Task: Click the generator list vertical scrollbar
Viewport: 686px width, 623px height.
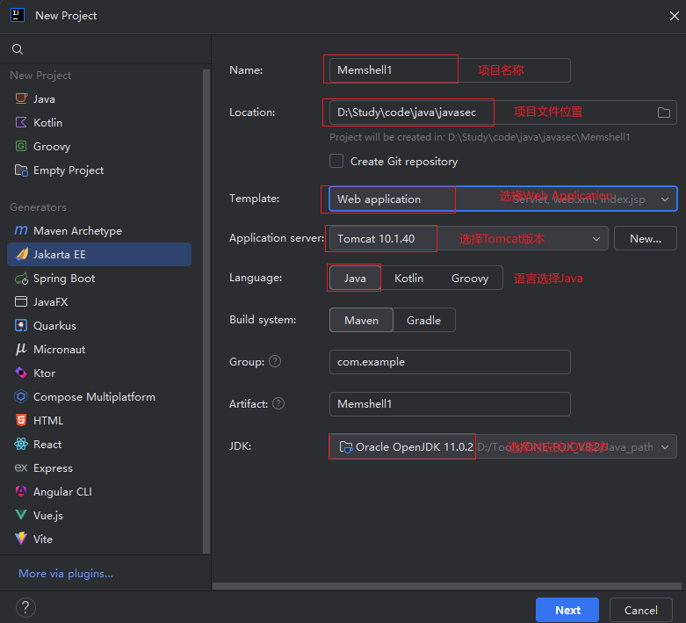Action: [206, 311]
